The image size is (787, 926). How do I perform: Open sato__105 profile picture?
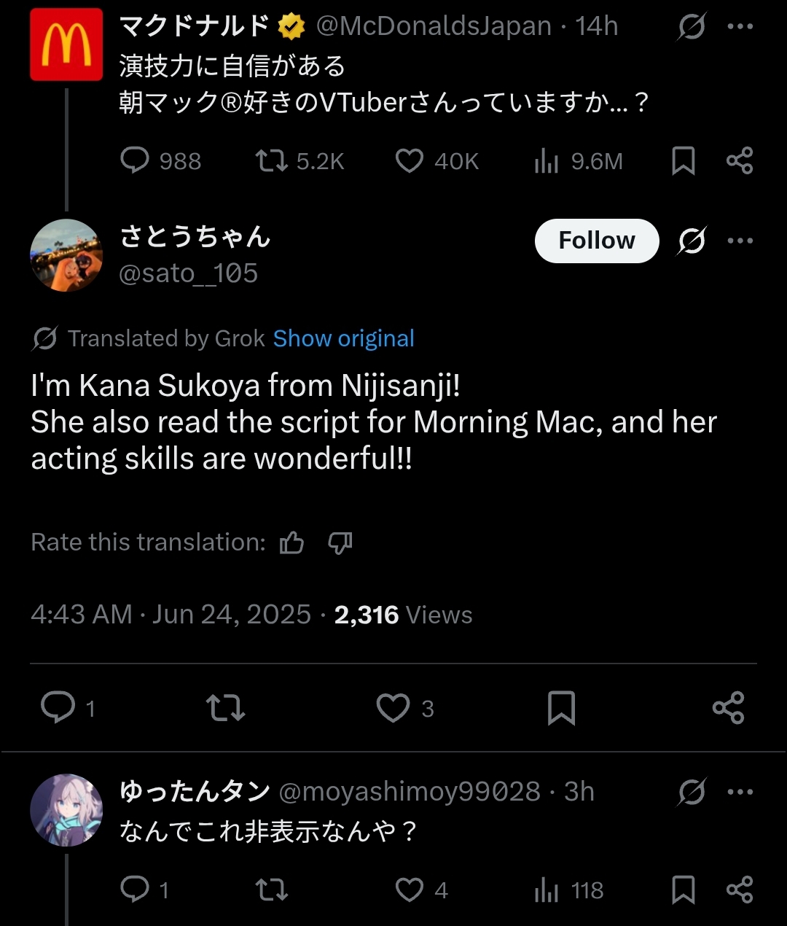click(x=66, y=255)
